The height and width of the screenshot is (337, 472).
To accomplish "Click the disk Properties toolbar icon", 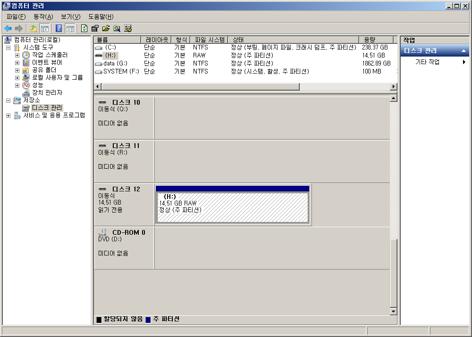I will (95, 28).
